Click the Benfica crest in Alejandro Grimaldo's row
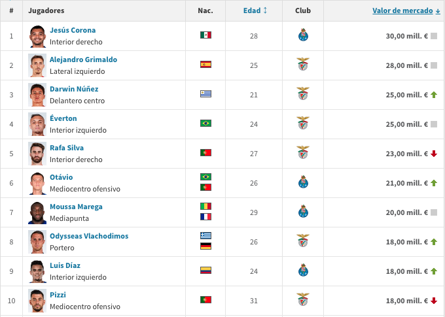This screenshot has width=445, height=317. pos(303,64)
